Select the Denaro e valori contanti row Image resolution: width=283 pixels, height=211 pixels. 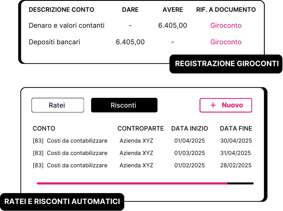click(142, 25)
